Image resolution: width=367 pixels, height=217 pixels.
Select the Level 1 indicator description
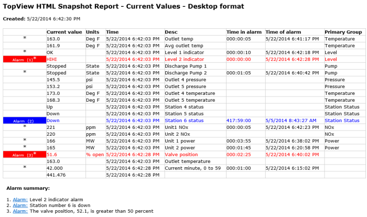pyautogui.click(x=184, y=52)
